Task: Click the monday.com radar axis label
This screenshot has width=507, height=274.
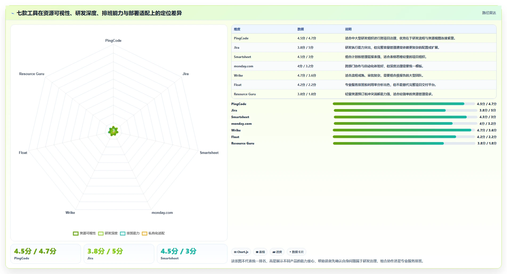Action: pyautogui.click(x=162, y=213)
